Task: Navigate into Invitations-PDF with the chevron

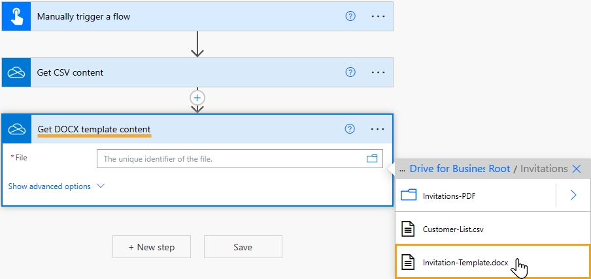Action: coord(573,195)
